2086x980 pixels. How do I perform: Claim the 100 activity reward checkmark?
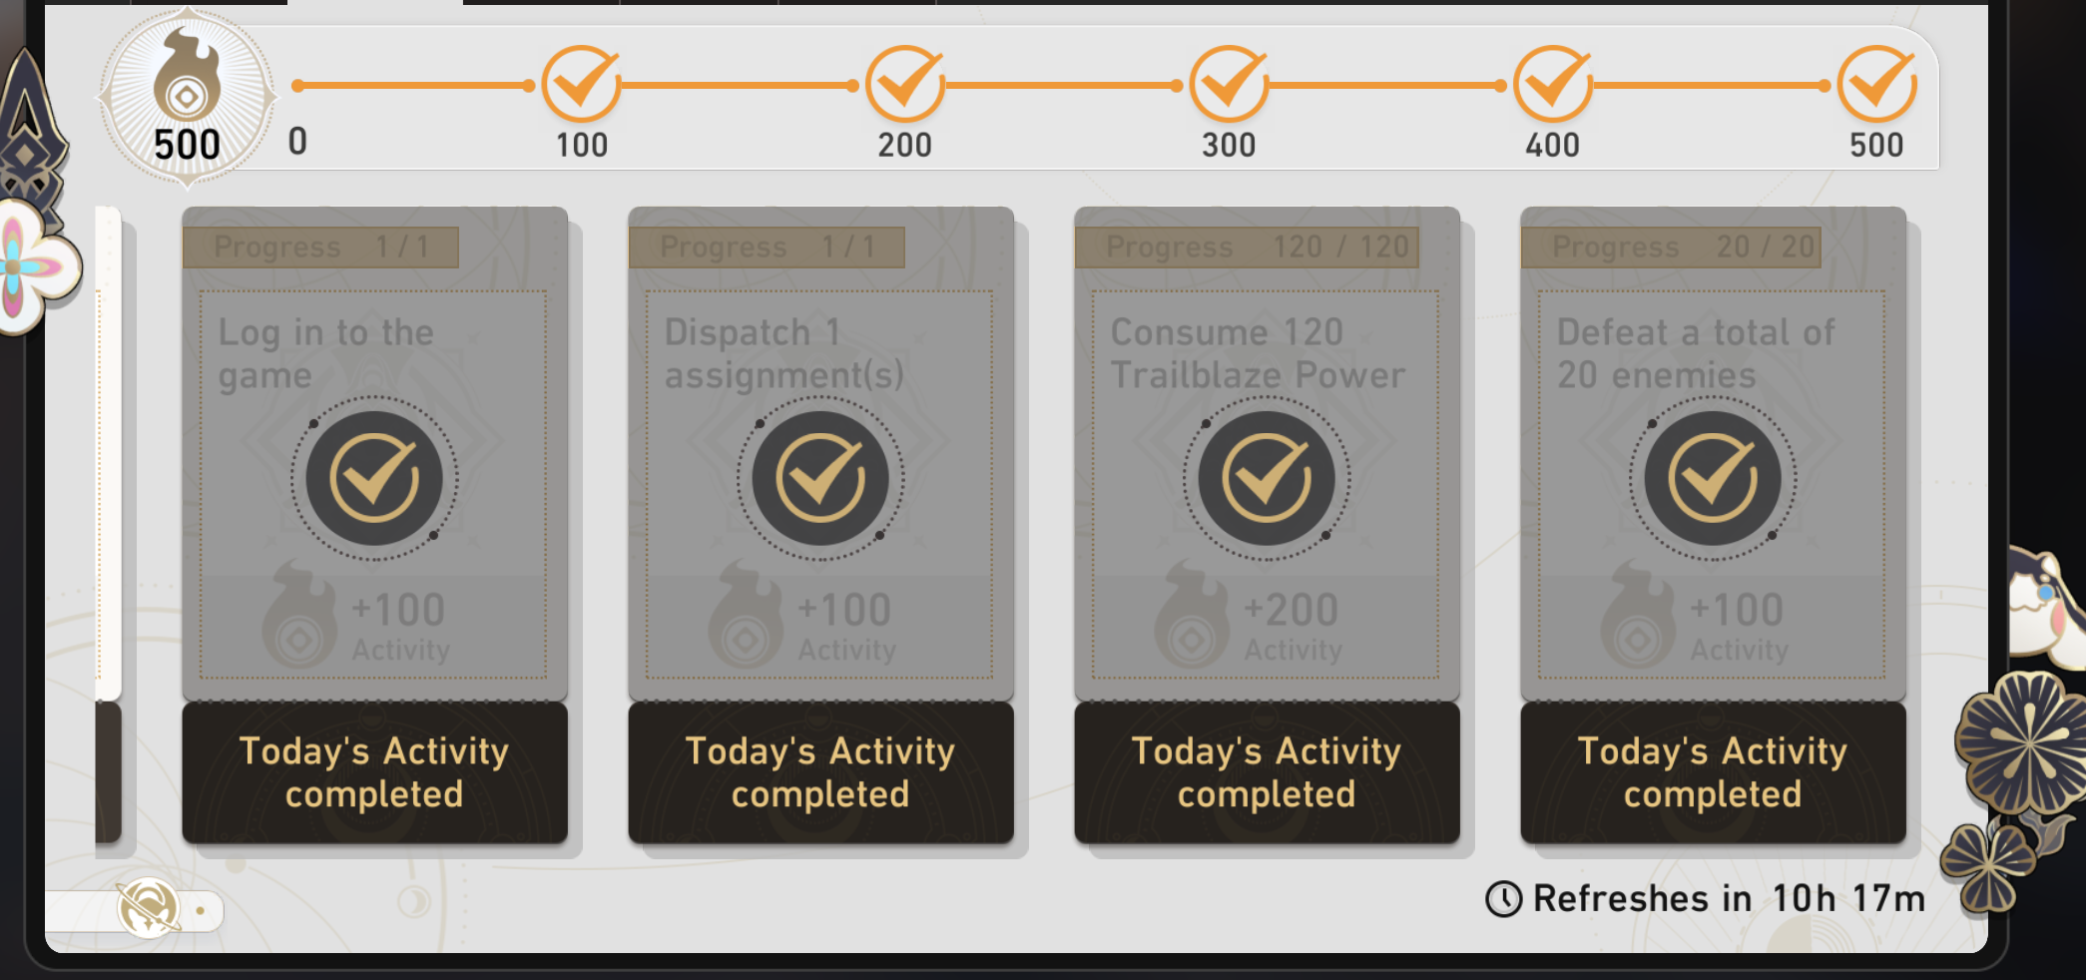581,84
